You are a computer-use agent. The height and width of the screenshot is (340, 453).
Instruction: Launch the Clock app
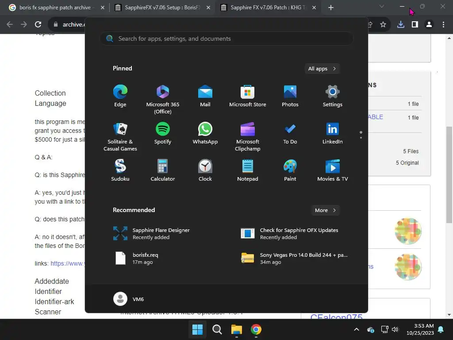pyautogui.click(x=205, y=170)
